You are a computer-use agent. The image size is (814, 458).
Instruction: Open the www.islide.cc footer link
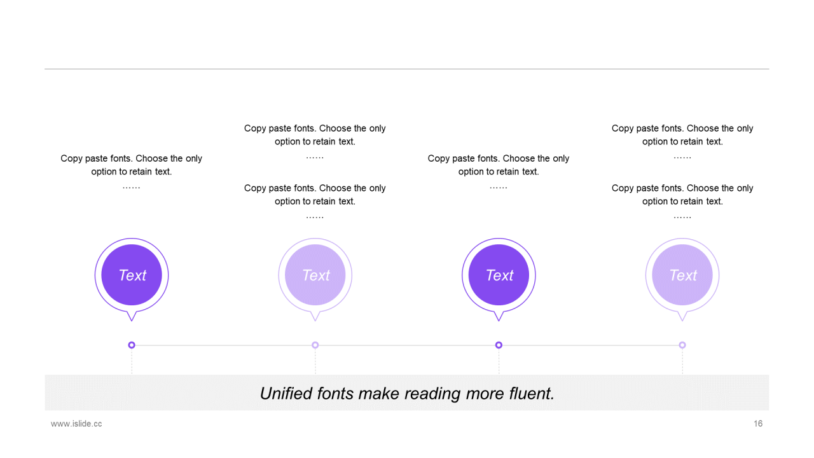[76, 424]
